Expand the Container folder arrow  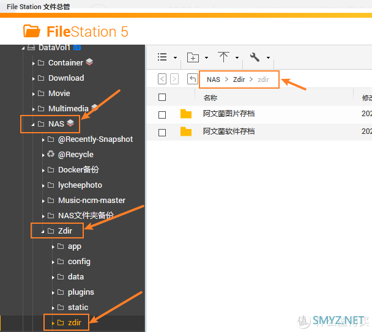(33, 64)
